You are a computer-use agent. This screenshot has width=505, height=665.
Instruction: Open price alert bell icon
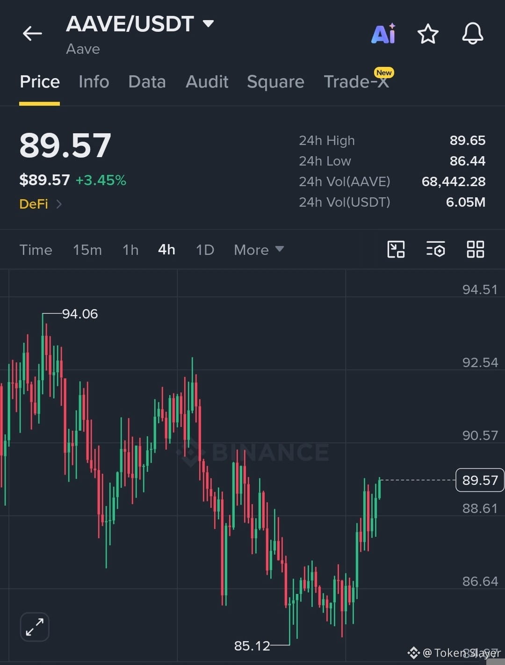(x=473, y=34)
